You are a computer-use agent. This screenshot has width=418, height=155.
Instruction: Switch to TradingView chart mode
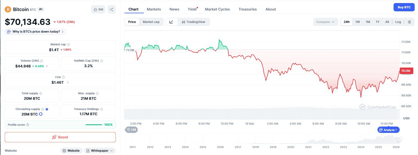tap(193, 22)
